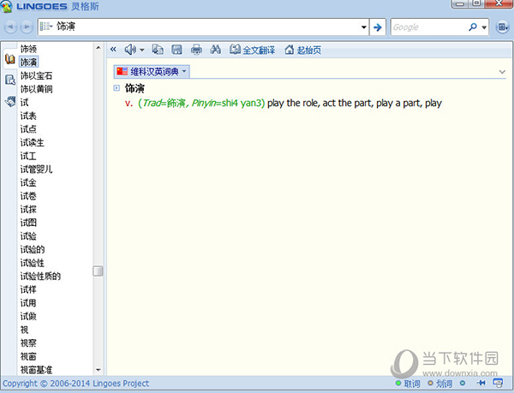The image size is (514, 393).
Task: Select 试管婴儿 in the word list
Action: point(36,170)
